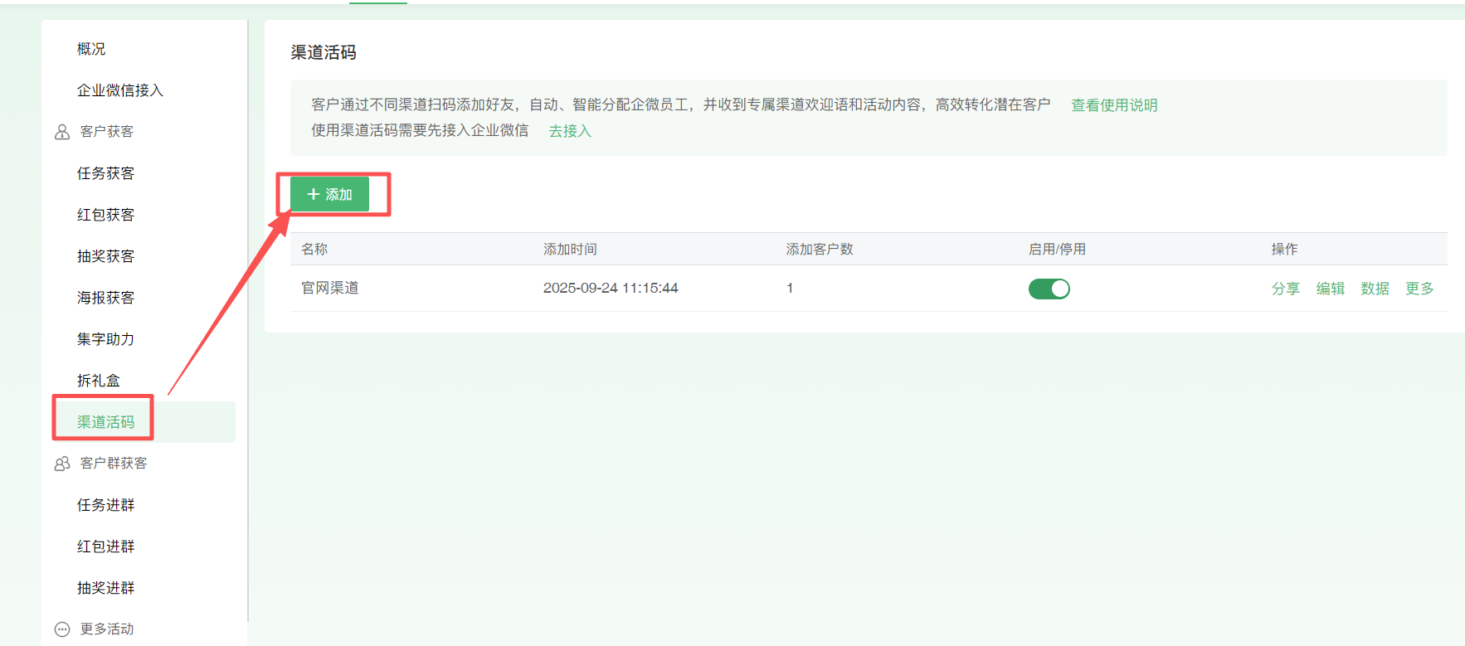Click the green 添加 button
The width and height of the screenshot is (1465, 646).
pos(329,194)
